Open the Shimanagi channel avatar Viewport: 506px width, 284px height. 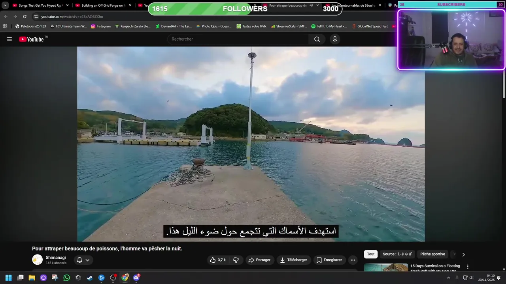point(37,260)
